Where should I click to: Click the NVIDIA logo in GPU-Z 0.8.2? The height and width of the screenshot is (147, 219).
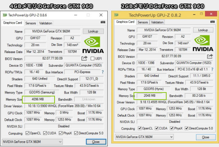203,43
